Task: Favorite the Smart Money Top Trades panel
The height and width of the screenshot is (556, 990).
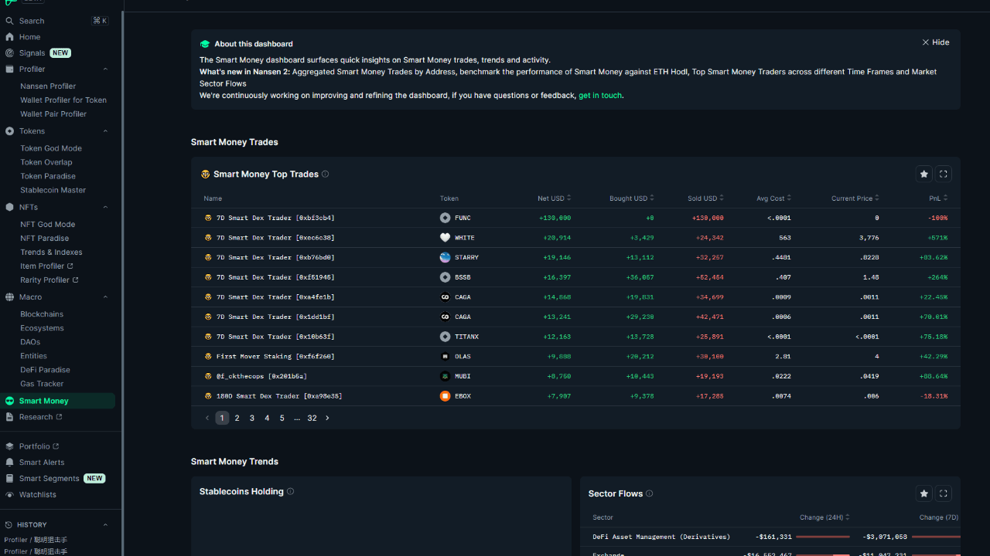Action: tap(923, 174)
